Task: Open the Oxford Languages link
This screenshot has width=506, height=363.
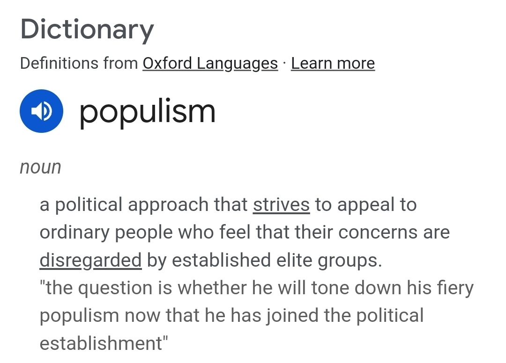Action: coord(210,63)
